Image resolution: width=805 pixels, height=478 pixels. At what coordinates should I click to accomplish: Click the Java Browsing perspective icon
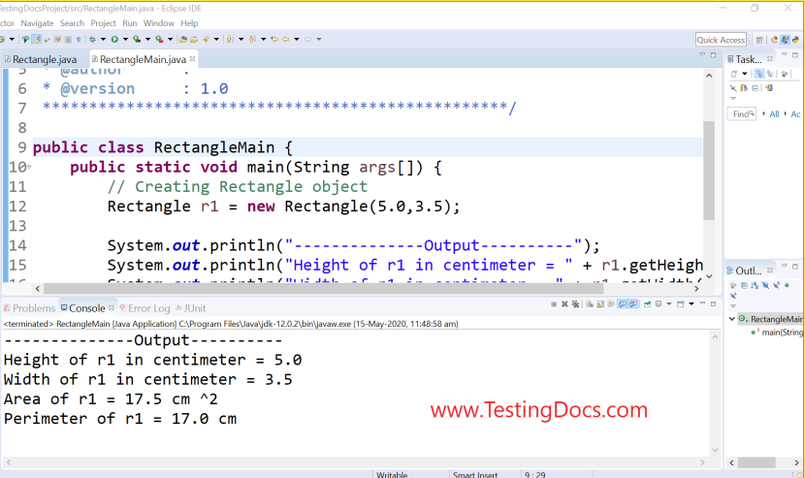click(774, 40)
